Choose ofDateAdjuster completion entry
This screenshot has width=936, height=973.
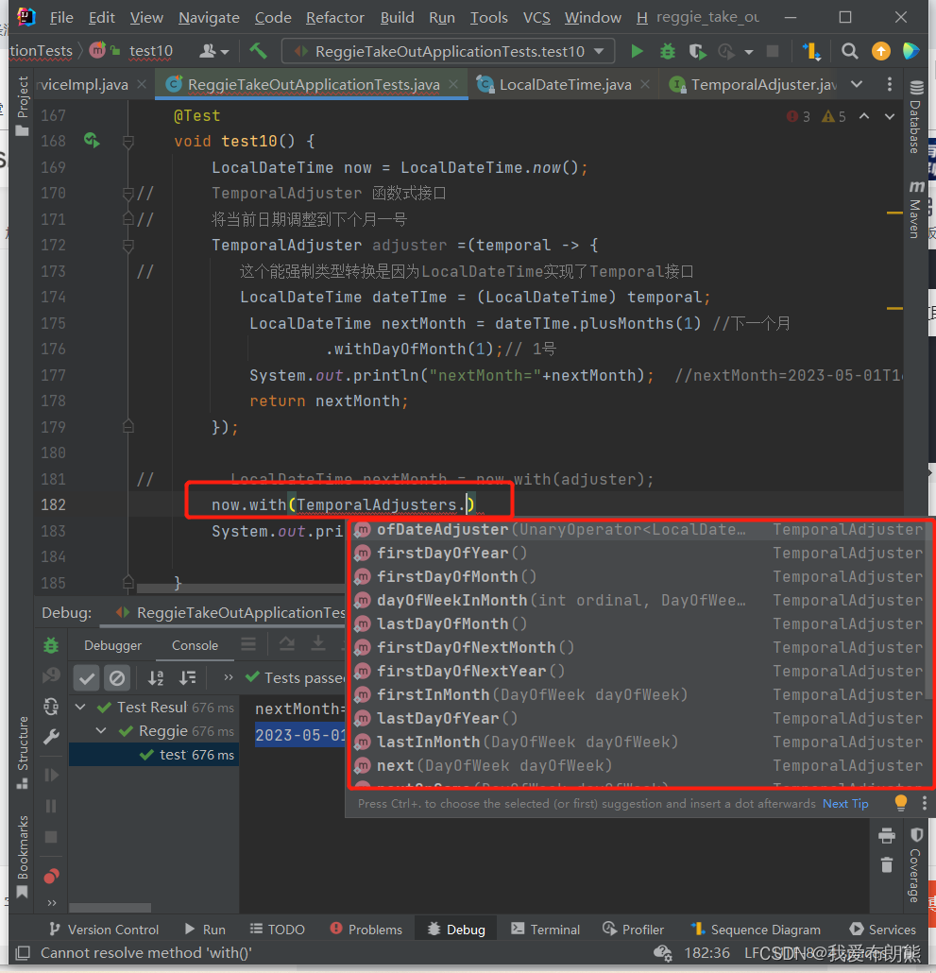638,529
